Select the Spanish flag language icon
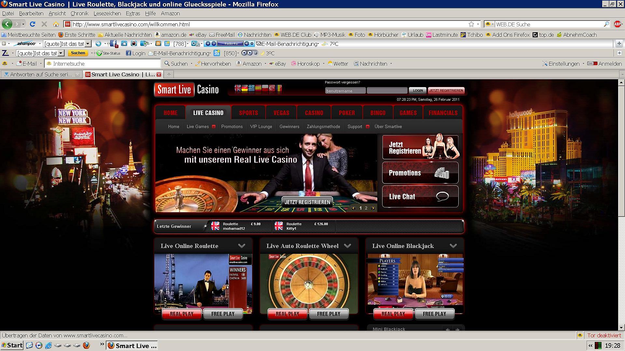The image size is (625, 351). click(x=258, y=88)
